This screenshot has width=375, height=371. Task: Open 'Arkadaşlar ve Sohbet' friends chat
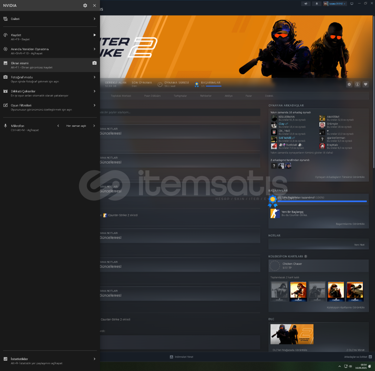(x=358, y=357)
